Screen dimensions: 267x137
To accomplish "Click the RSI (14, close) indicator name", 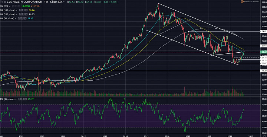I will click(x=7, y=99).
